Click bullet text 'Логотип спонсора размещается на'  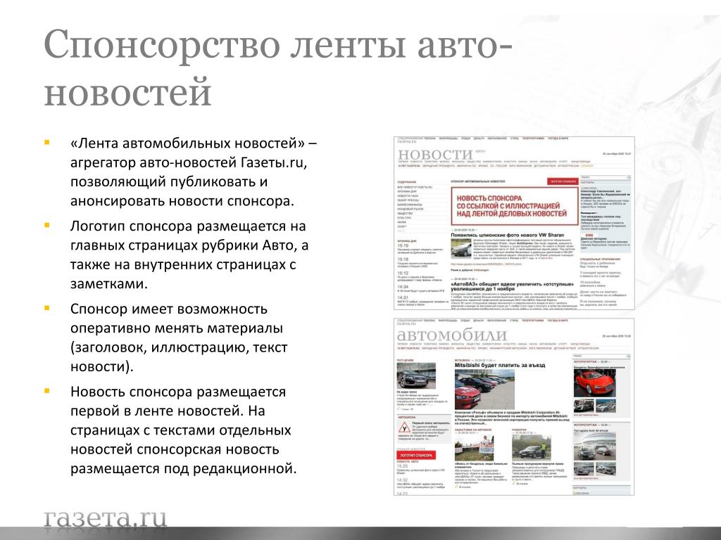click(x=188, y=226)
